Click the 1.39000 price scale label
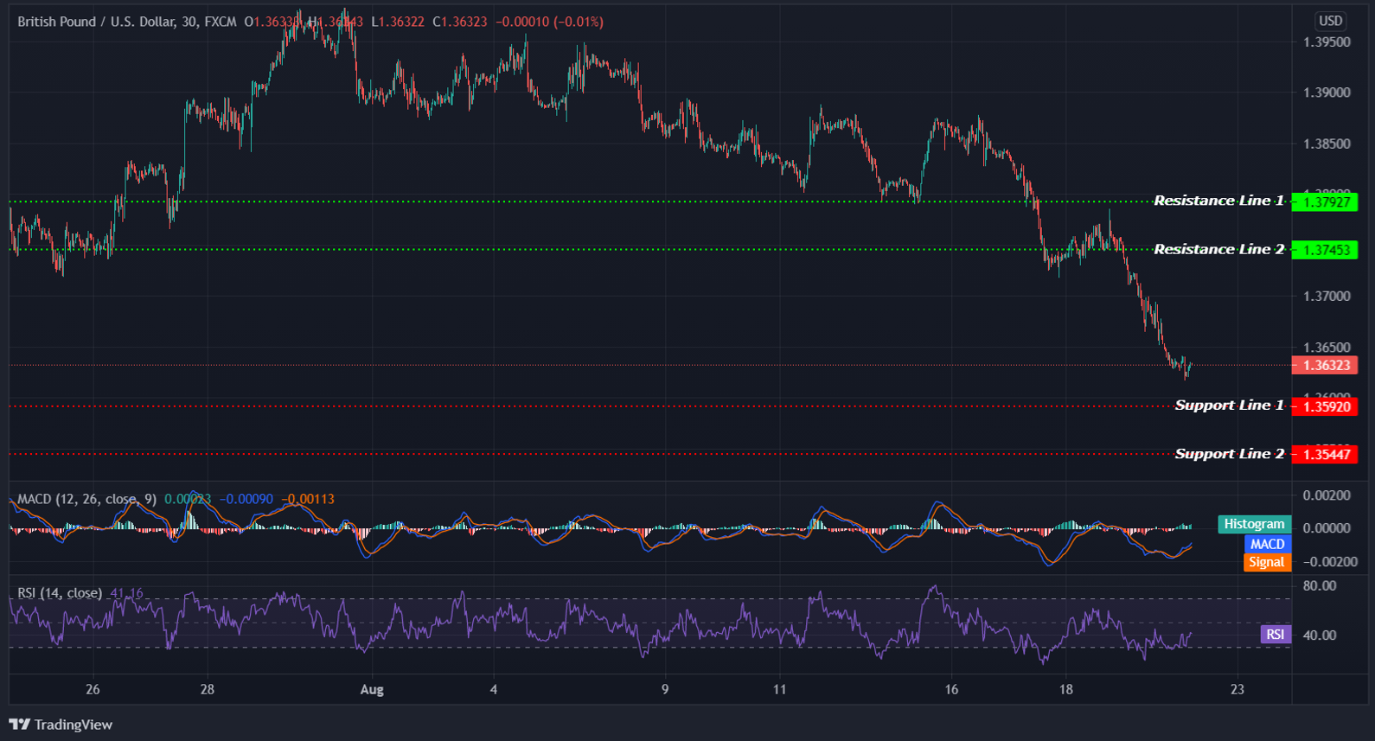 [x=1327, y=93]
